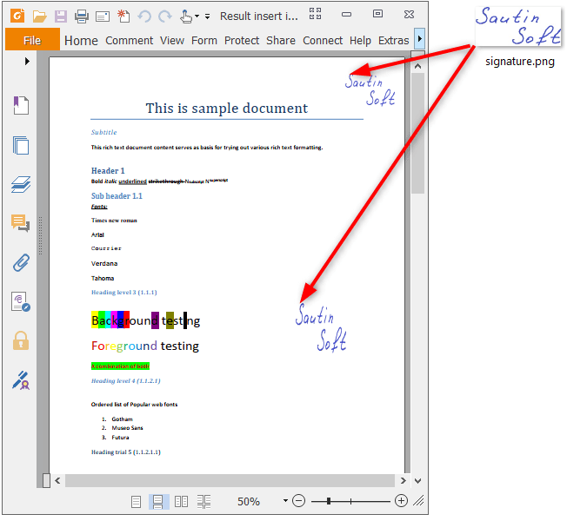
Task: Expand the navigation panel with the arrow
Action: [27, 61]
